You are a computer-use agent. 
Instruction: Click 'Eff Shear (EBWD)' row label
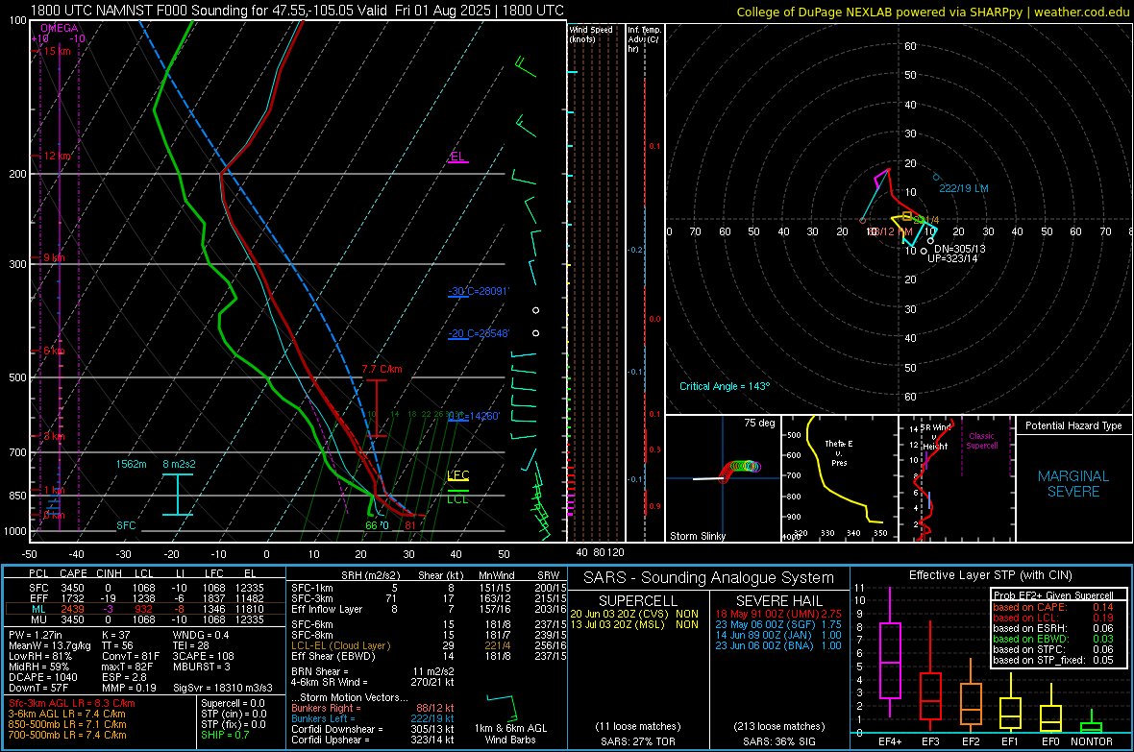pyautogui.click(x=333, y=657)
